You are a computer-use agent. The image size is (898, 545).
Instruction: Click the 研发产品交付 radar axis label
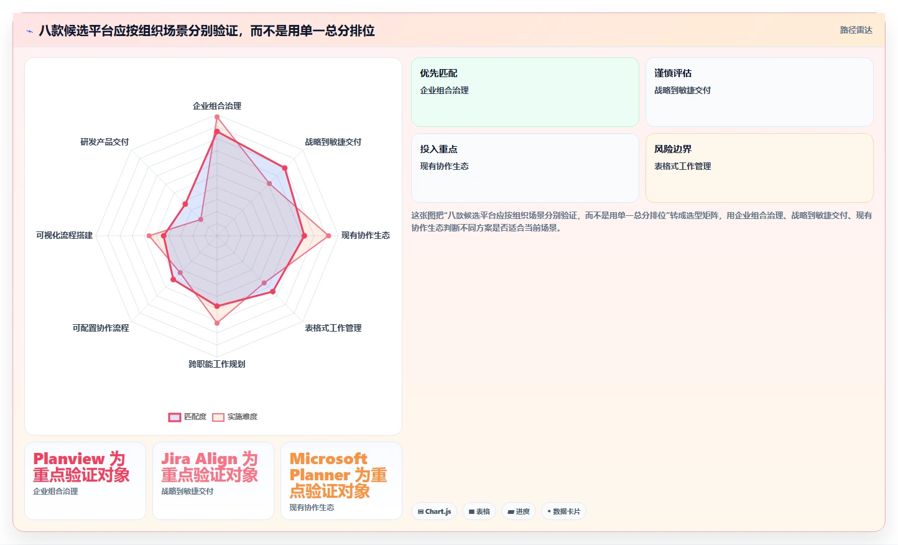click(x=104, y=142)
